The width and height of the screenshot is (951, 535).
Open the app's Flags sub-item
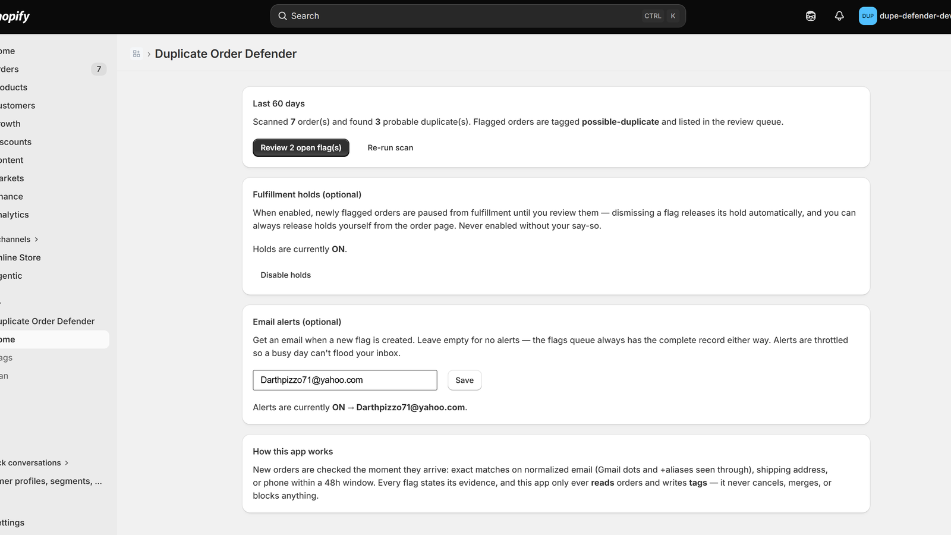point(53,358)
